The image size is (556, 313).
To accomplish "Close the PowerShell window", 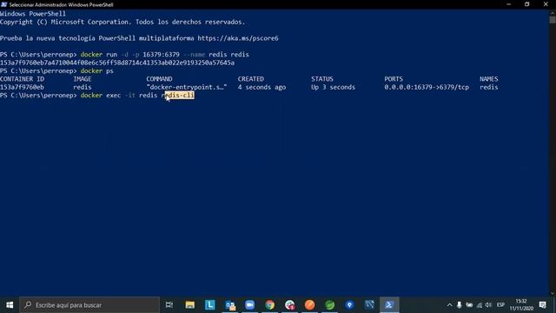I will click(x=546, y=4).
